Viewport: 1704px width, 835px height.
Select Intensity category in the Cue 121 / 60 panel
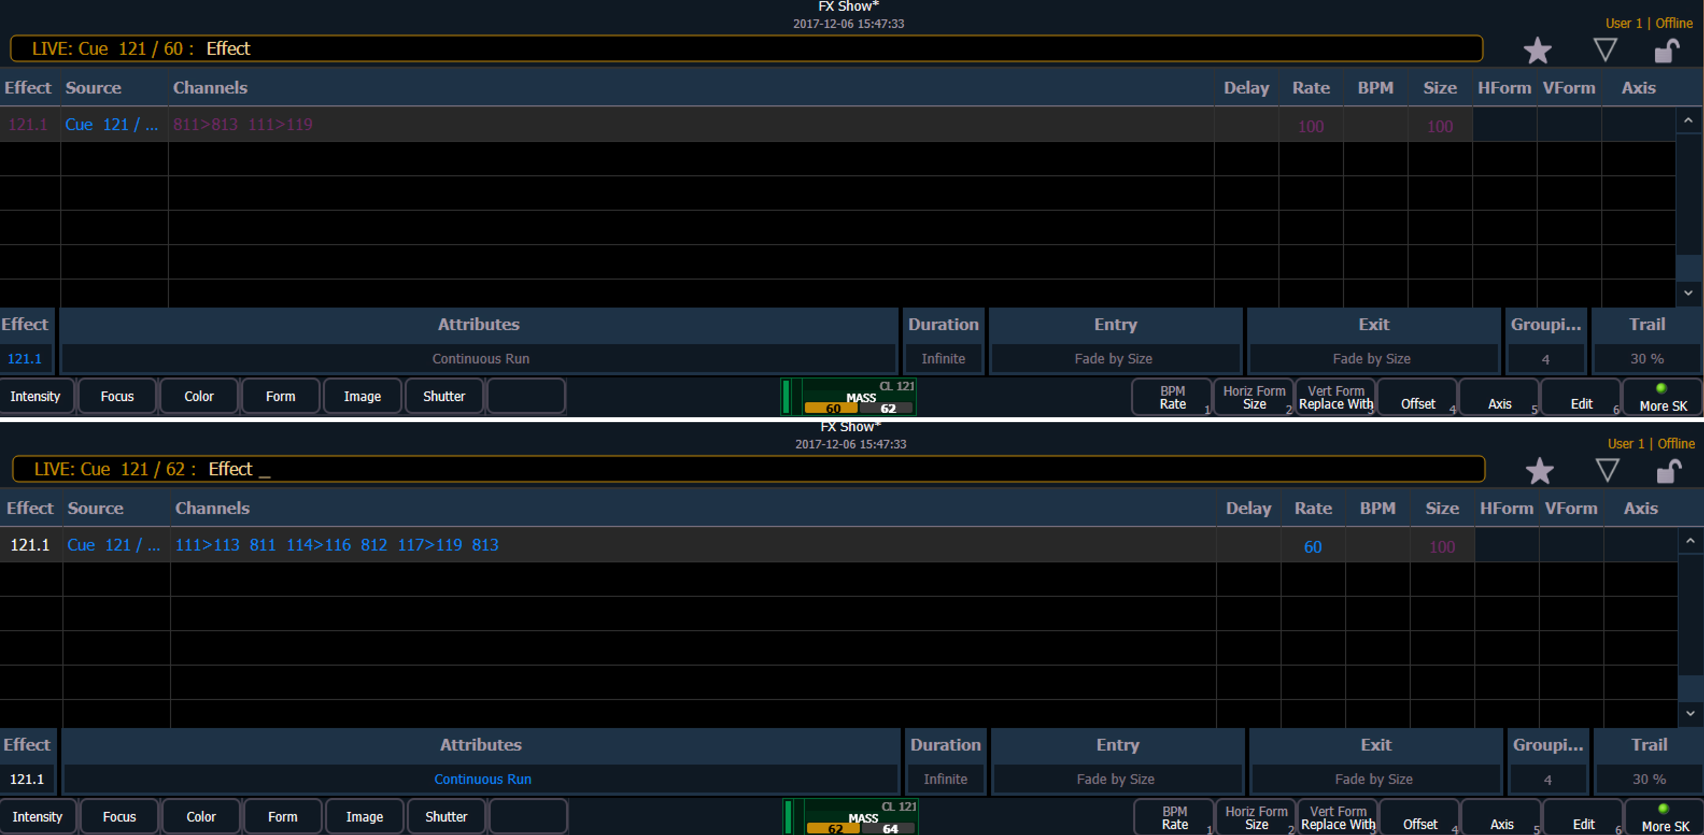click(x=36, y=397)
